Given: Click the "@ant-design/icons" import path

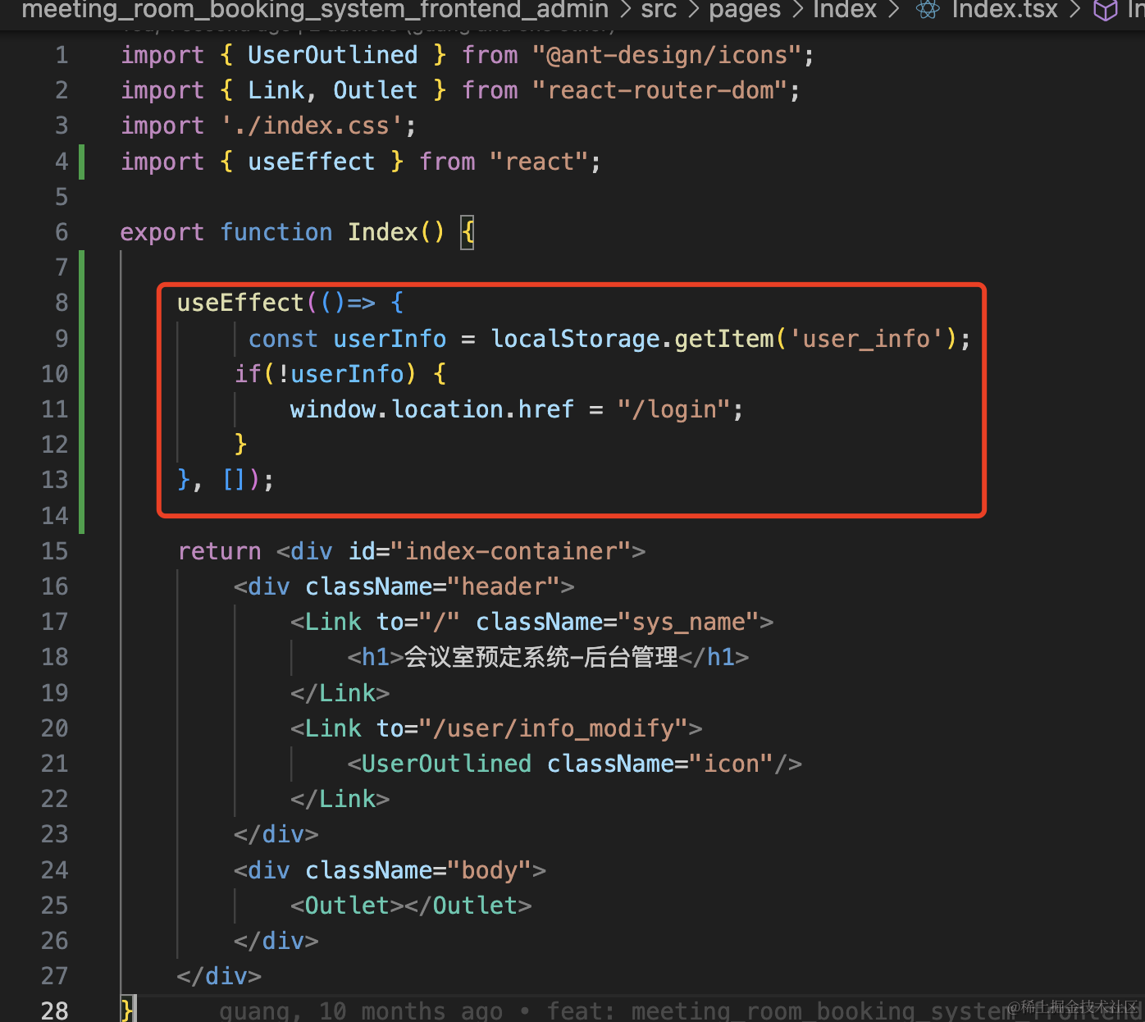Looking at the screenshot, I should [667, 56].
